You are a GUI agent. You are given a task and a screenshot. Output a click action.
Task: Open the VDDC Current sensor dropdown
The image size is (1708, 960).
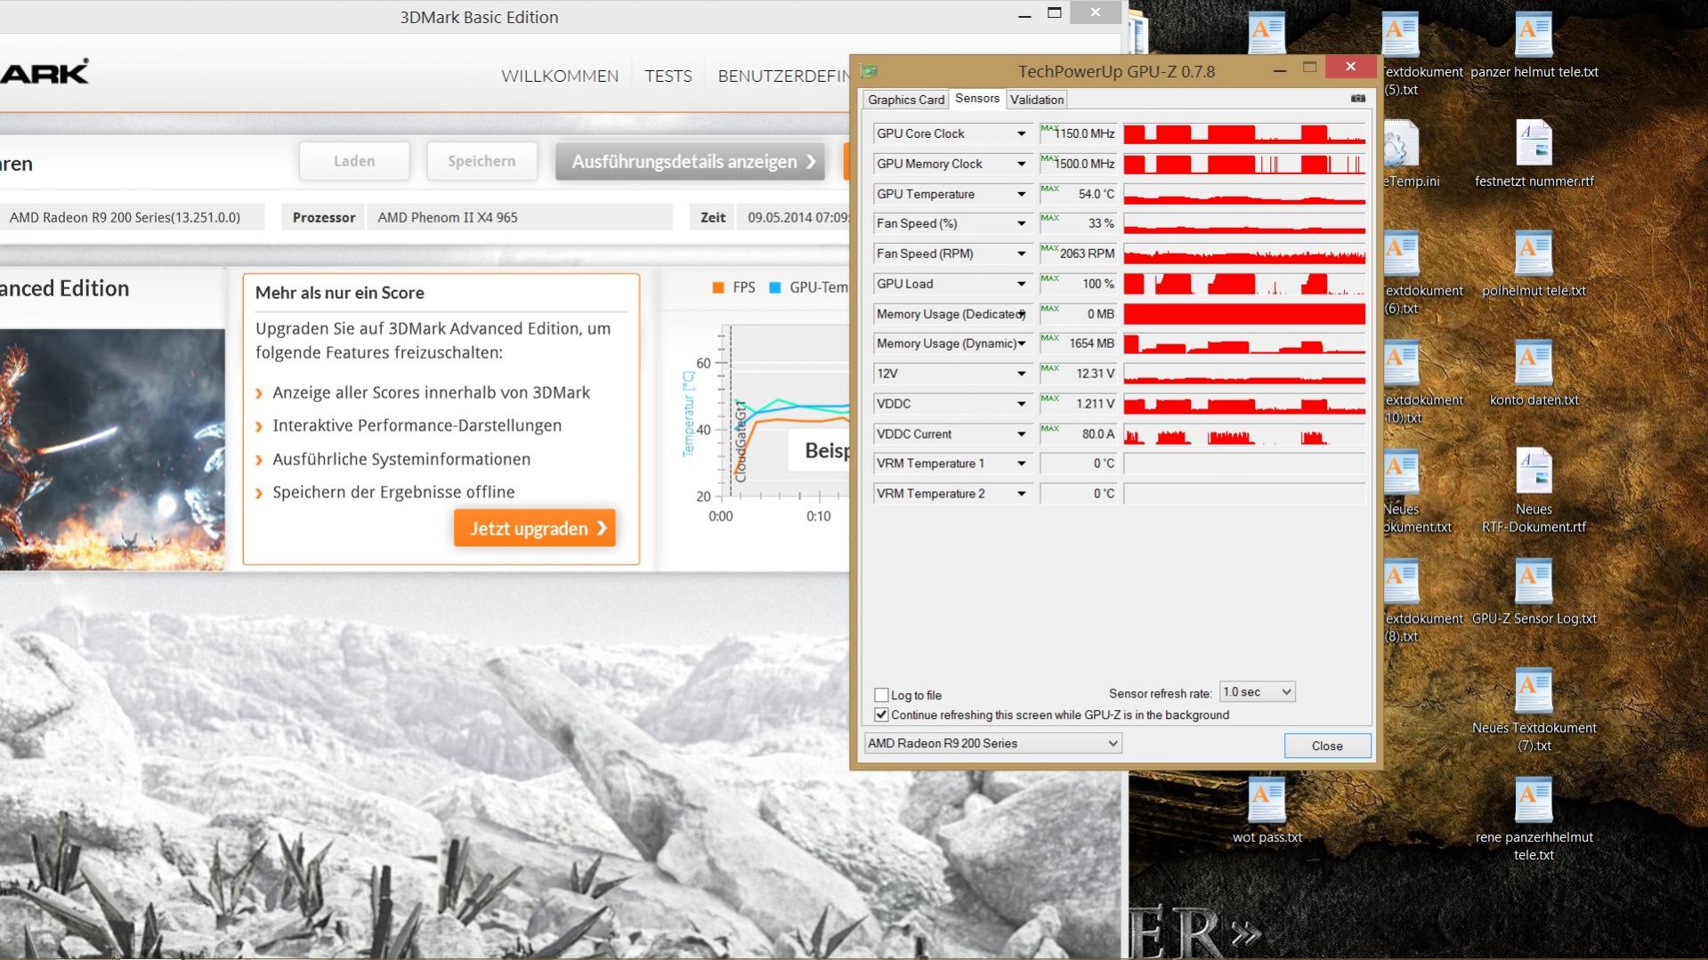(x=1021, y=434)
